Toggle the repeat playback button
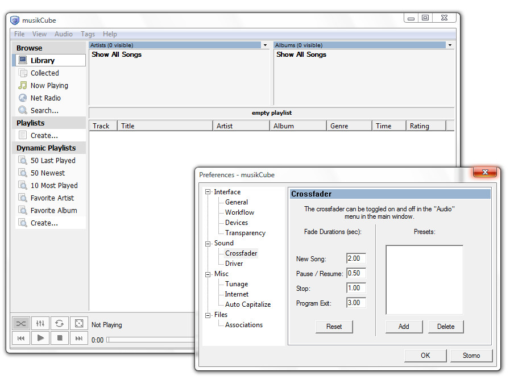The height and width of the screenshot is (380, 510). 60,323
